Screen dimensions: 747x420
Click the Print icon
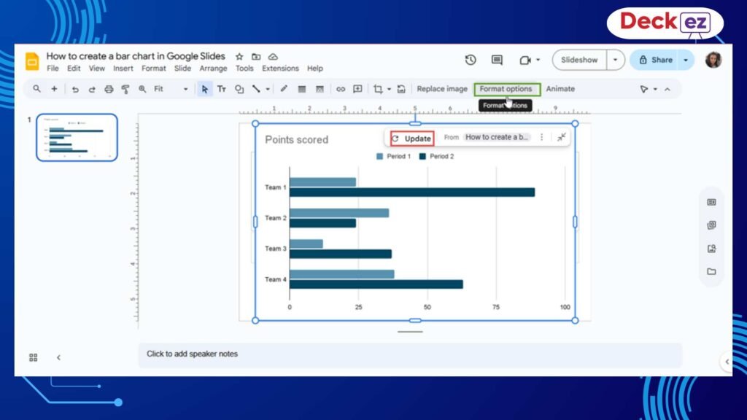click(x=109, y=89)
